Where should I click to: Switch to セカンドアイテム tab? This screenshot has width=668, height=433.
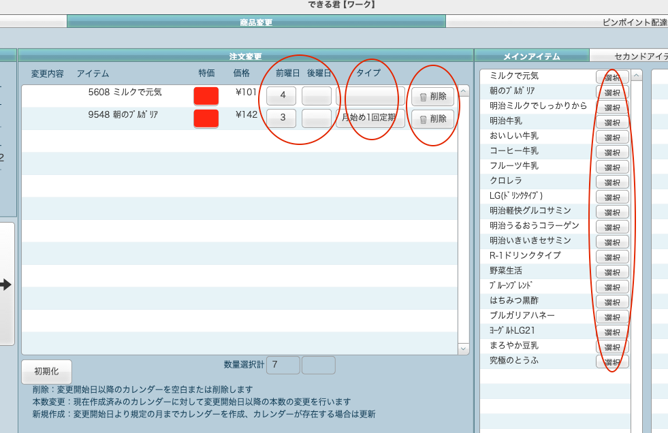630,57
